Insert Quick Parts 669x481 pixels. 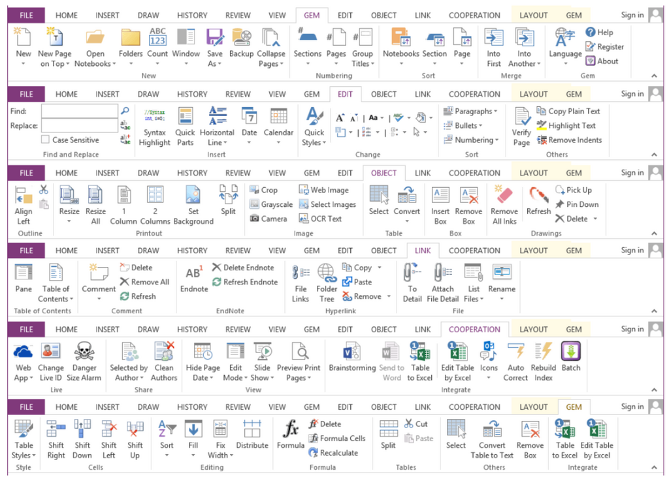185,116
